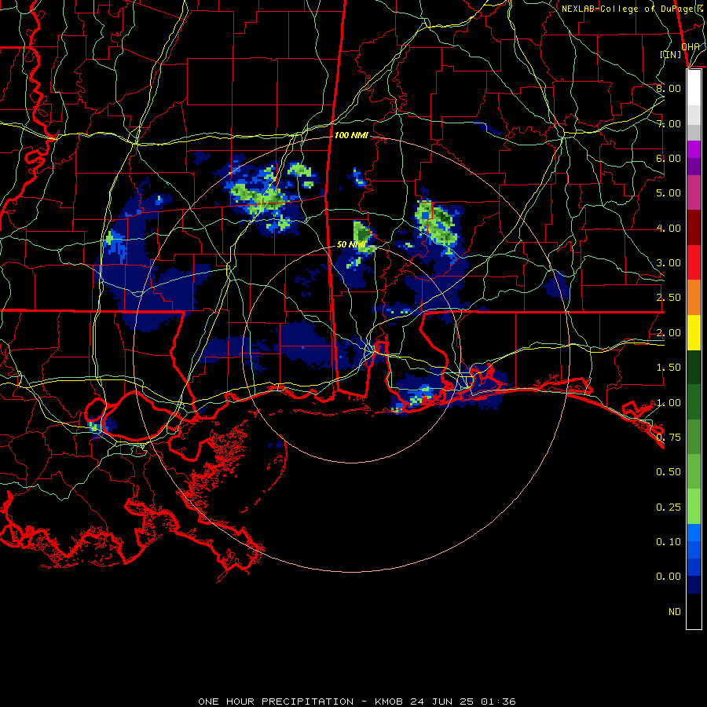Click the 50 NMI range ring label
The height and width of the screenshot is (707, 707).
point(351,244)
